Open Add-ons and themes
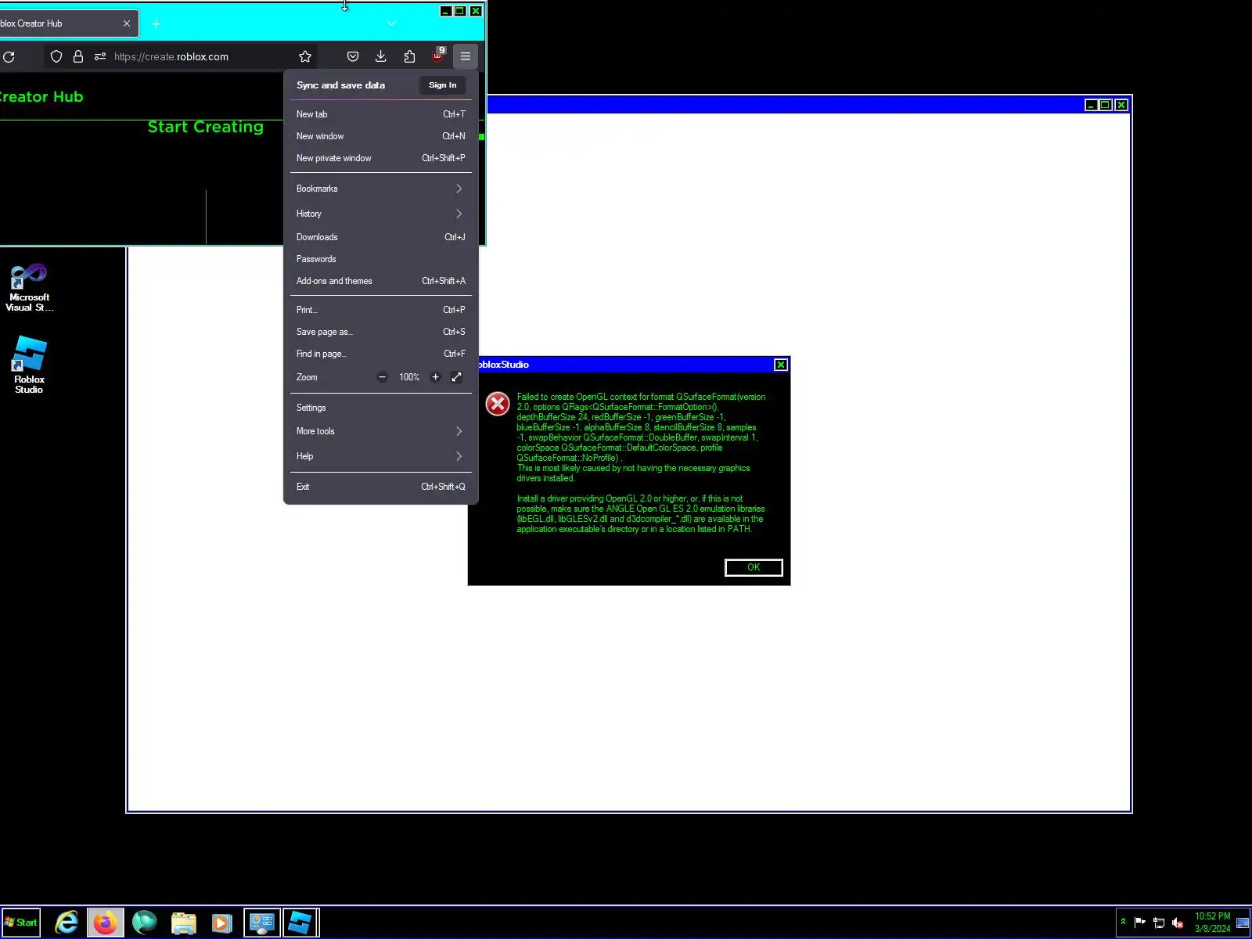 point(381,281)
